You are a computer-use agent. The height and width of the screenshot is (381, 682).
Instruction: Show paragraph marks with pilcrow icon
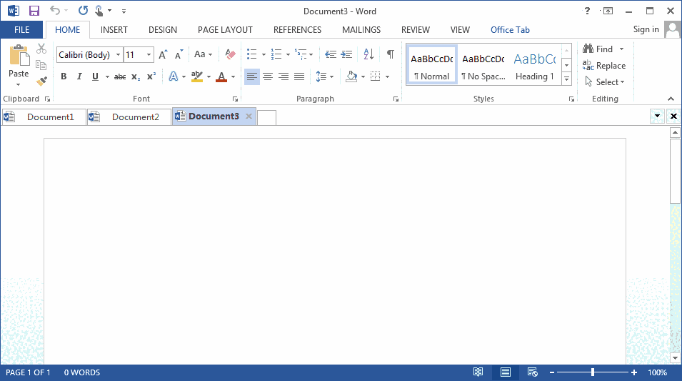[x=390, y=54]
